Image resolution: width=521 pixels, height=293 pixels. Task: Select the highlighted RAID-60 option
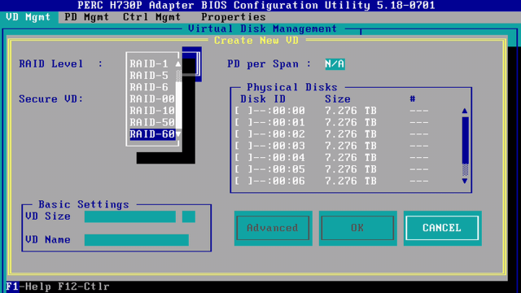click(x=152, y=134)
